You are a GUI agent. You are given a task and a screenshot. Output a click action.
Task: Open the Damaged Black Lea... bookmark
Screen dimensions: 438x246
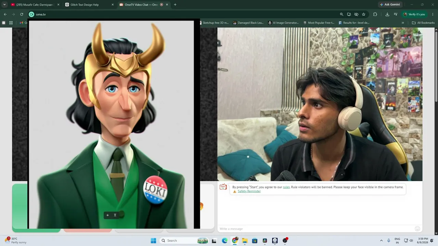tap(248, 23)
